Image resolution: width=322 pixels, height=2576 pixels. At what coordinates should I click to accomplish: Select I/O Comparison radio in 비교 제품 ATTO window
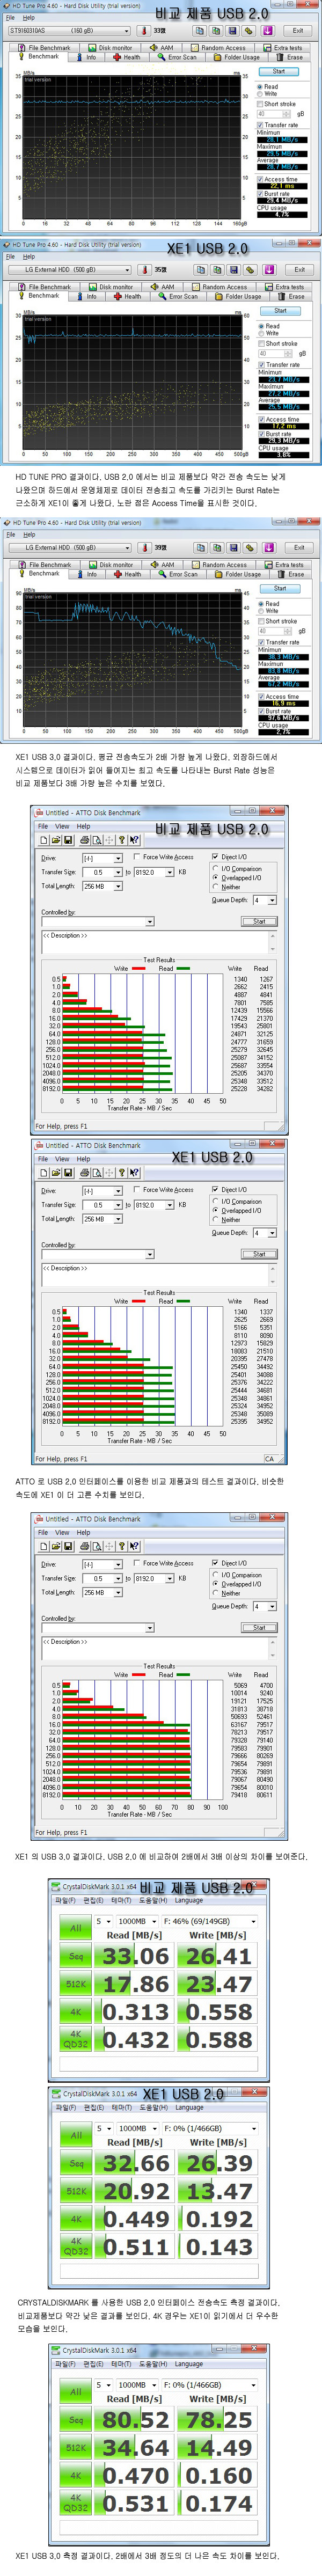click(216, 868)
